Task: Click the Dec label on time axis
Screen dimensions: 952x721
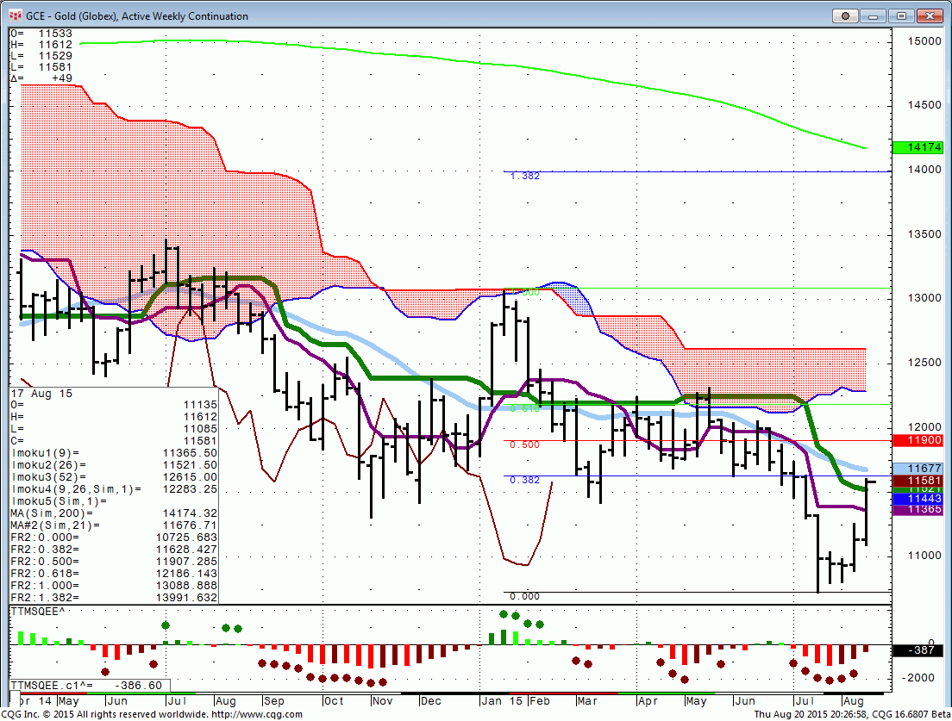Action: click(431, 701)
